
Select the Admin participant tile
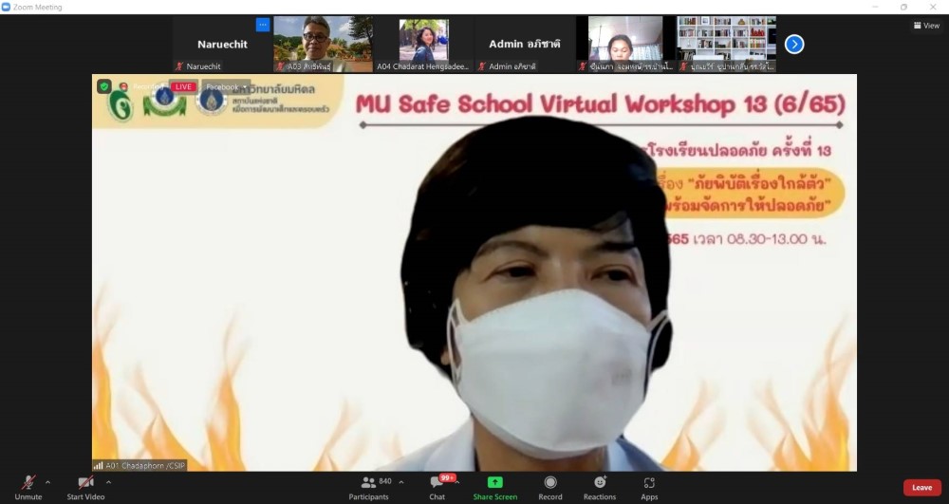(525, 44)
